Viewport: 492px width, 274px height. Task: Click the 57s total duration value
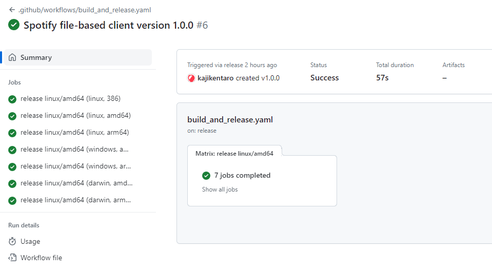point(382,78)
